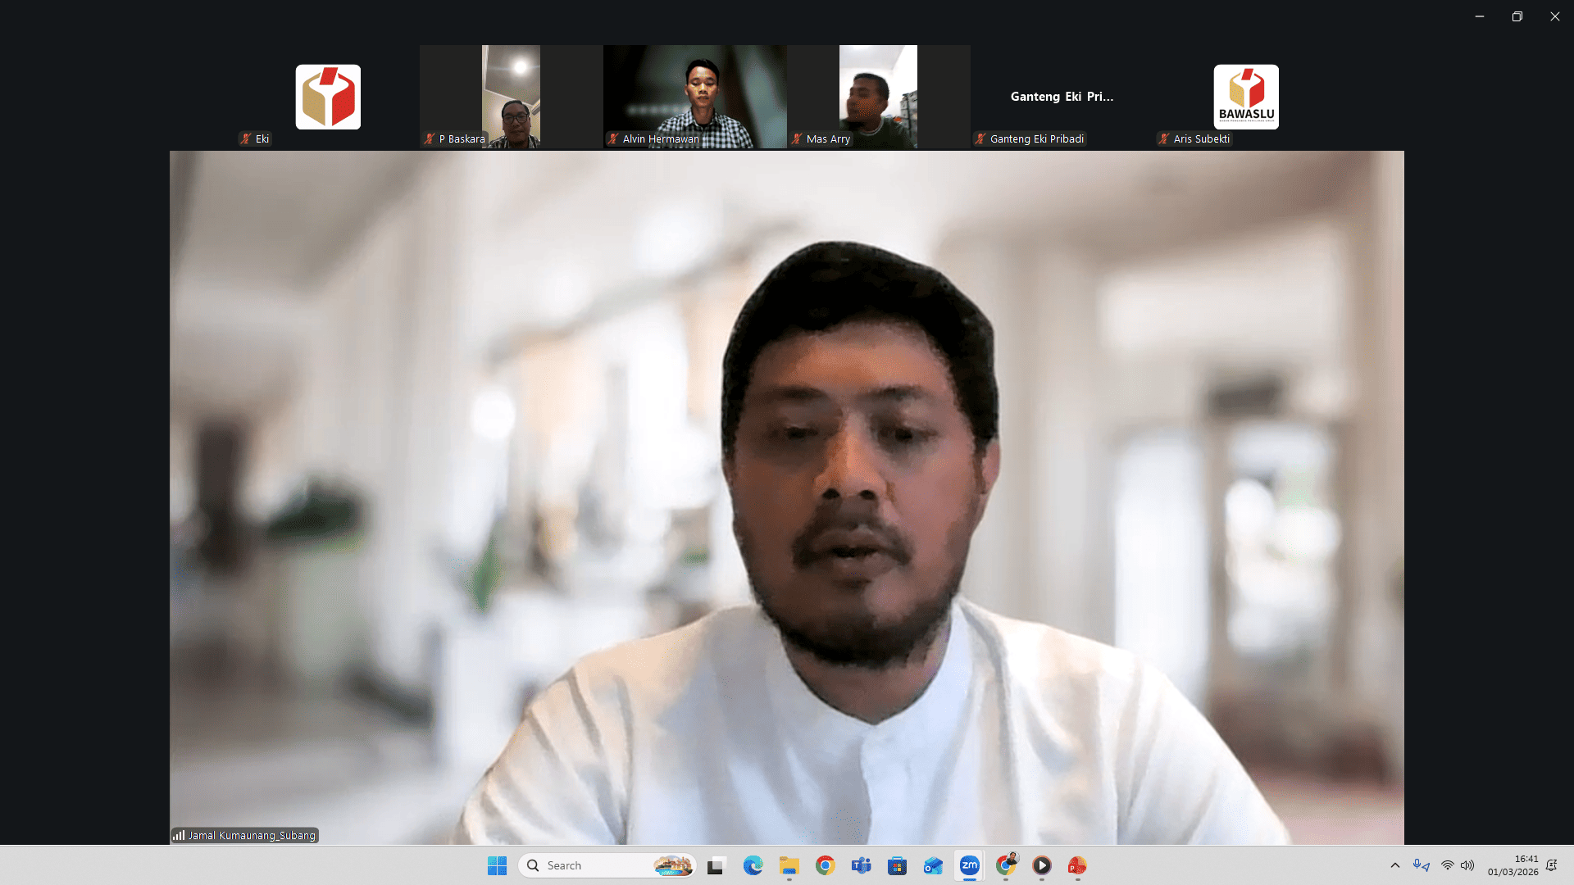Open Task View from taskbar

click(x=716, y=865)
